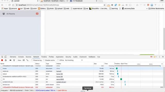Select the favicon.ico row checkbox
This screenshot has height=92, width=165.
(x=2, y=85)
